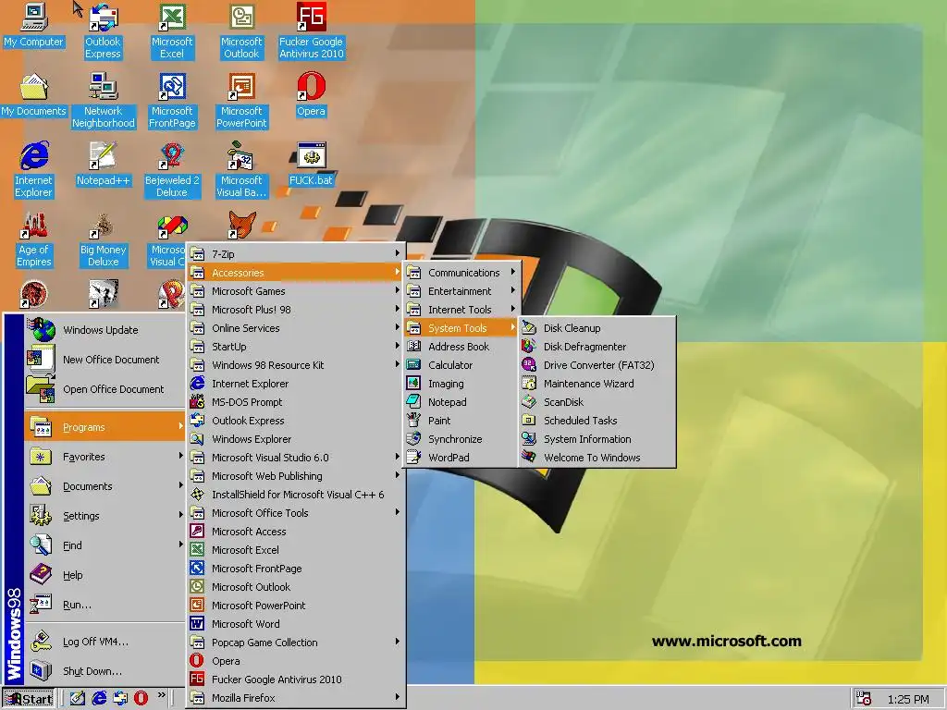Screen dimensions: 947x710
Task: Click Show Desktop quick launch icon
Action: (x=78, y=698)
